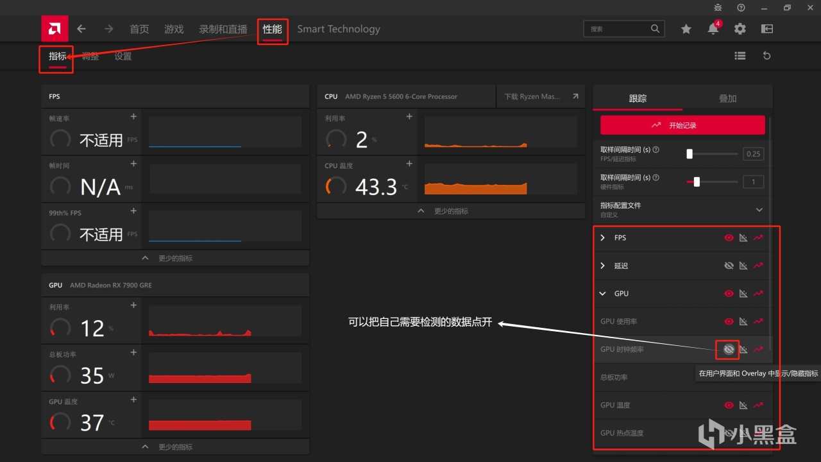Click the plus icon on GPU 温度 metric tile

click(x=133, y=399)
